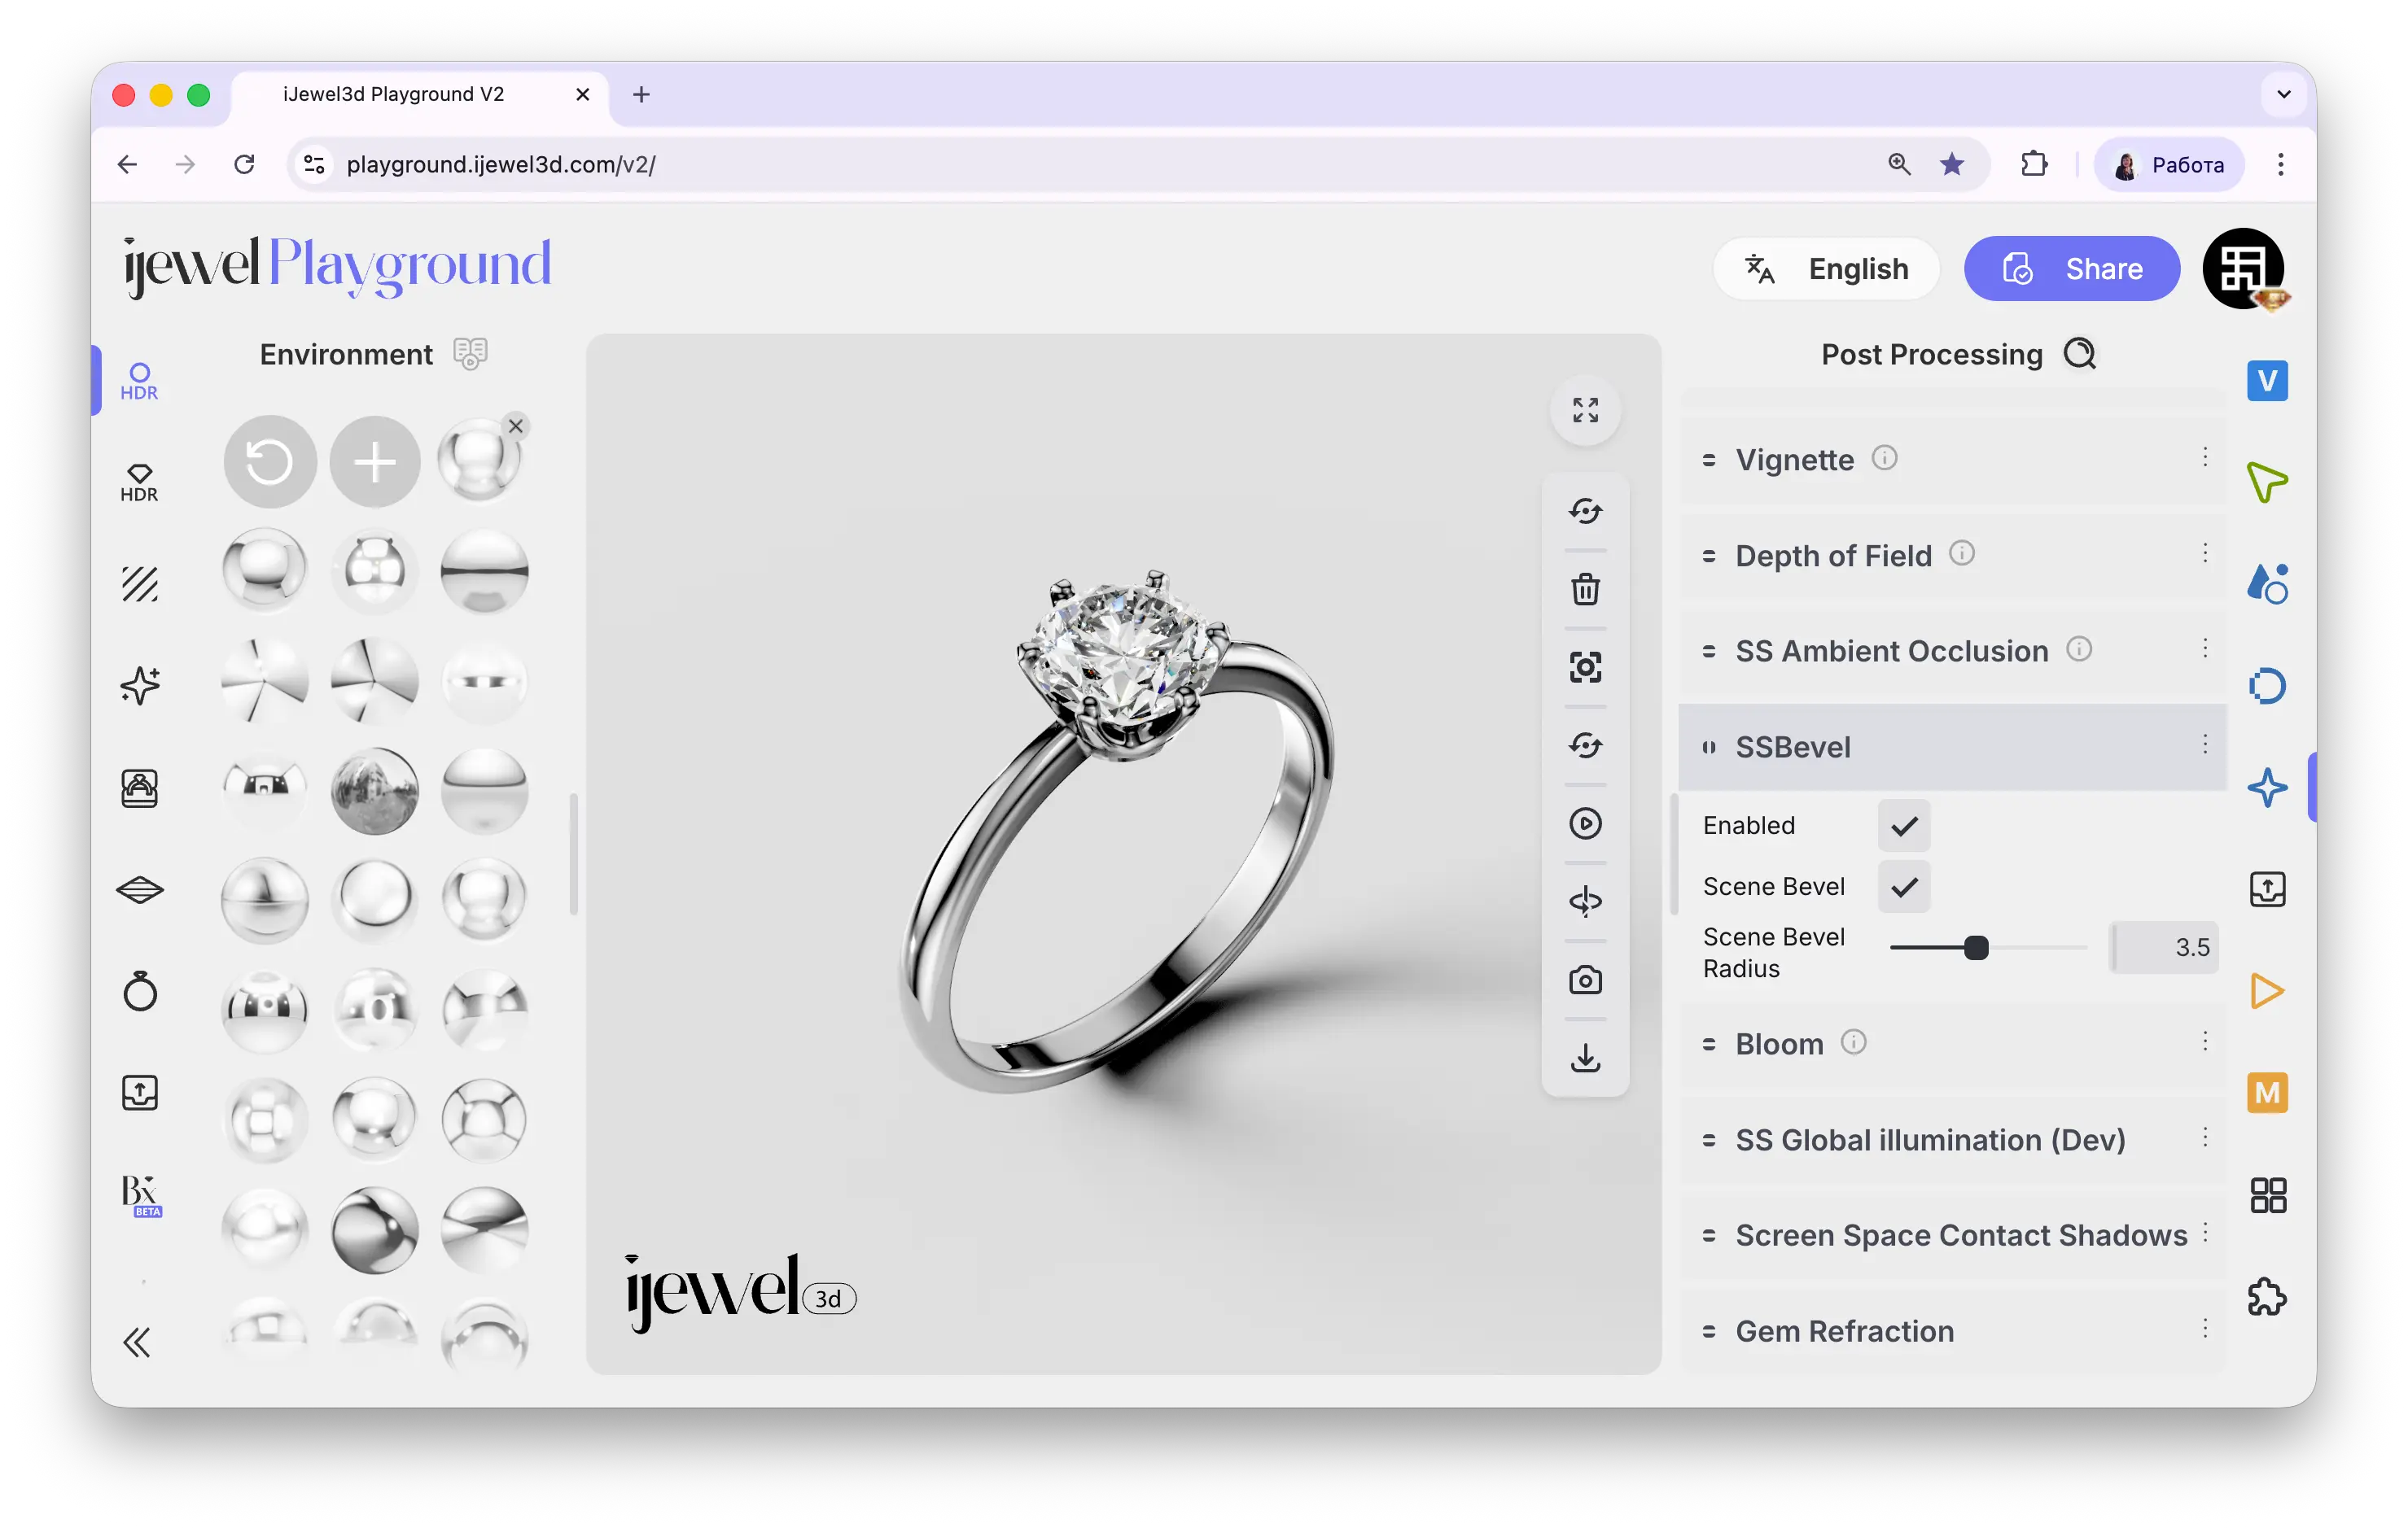Click the play animation icon in viewer toolbar
This screenshot has height=1528, width=2408.
1585,823
